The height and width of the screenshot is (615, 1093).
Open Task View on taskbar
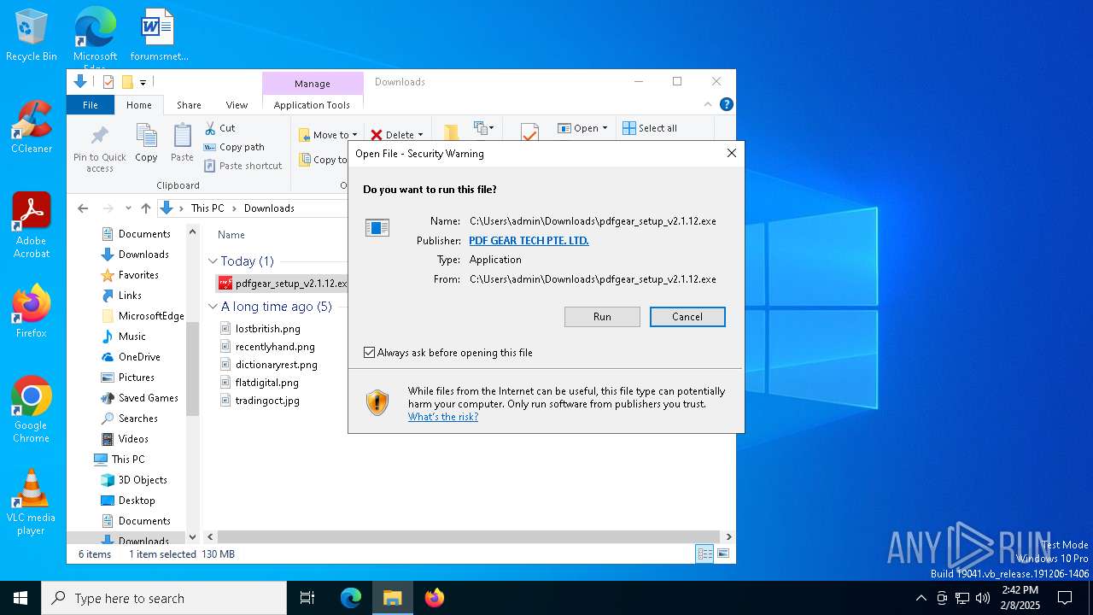(307, 598)
